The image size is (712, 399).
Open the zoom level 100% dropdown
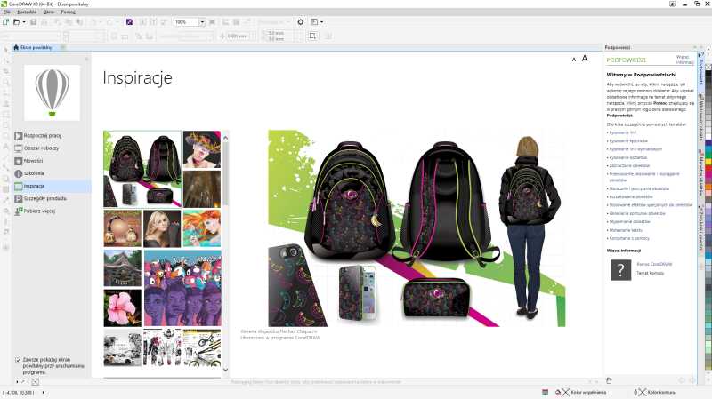click(202, 21)
